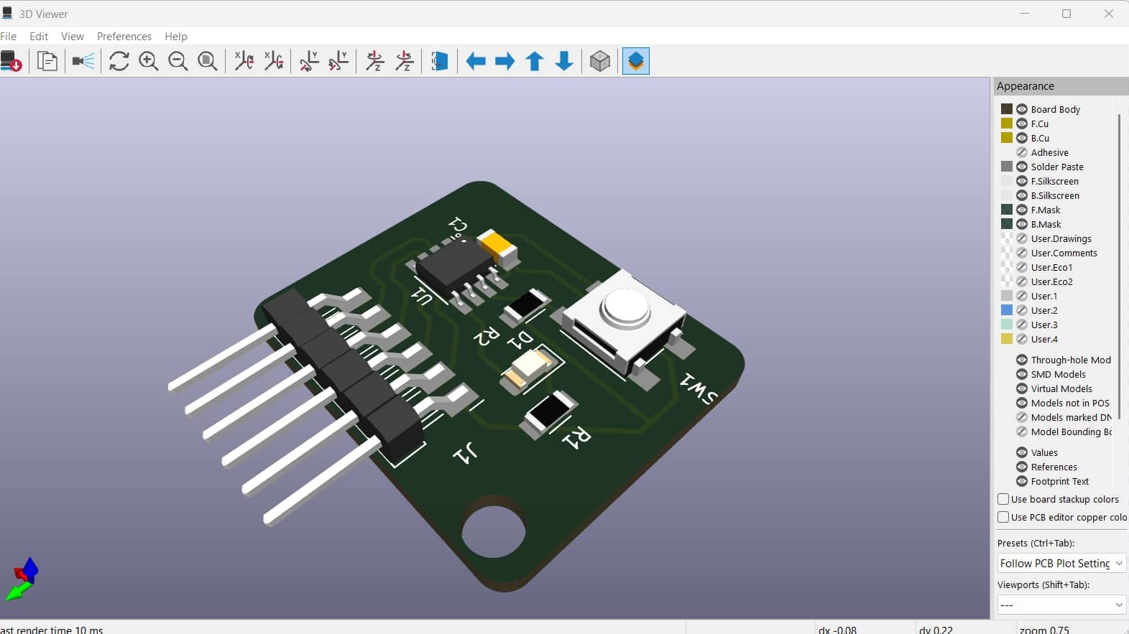Rotate X clockwise icon

point(244,61)
